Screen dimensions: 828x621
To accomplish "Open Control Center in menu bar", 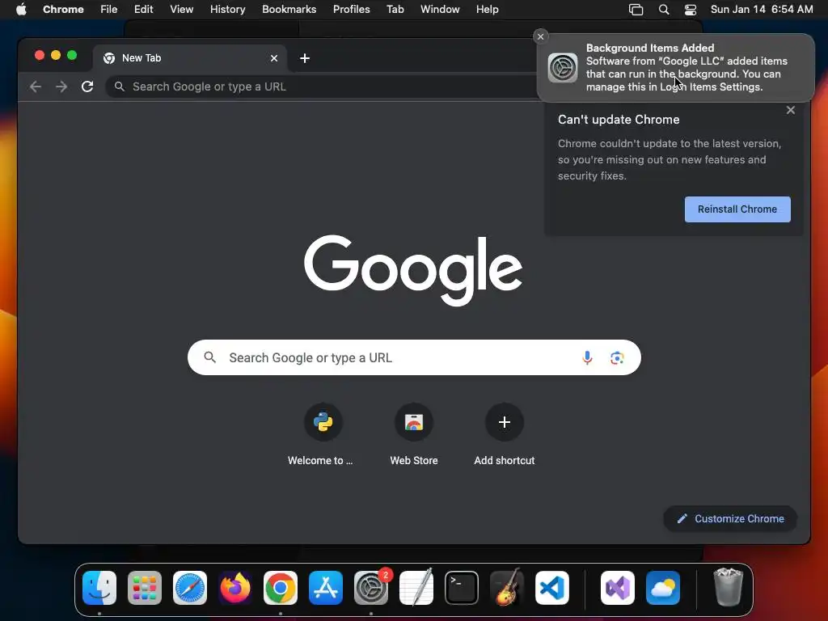I will (x=691, y=10).
